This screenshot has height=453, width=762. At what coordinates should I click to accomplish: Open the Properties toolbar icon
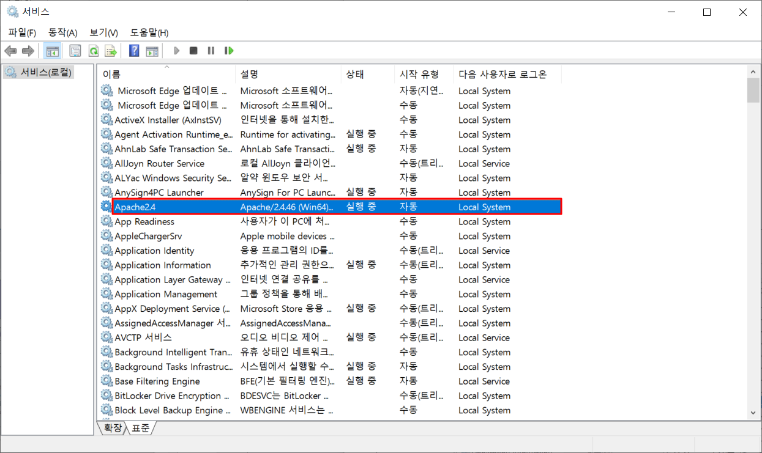point(75,51)
